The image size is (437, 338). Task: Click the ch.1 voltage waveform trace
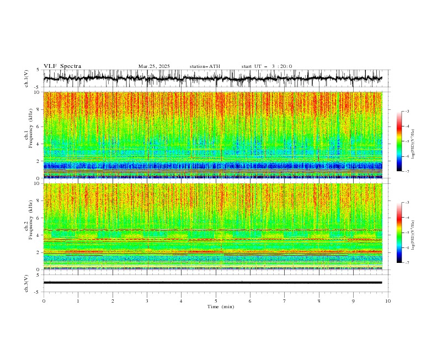[212, 78]
